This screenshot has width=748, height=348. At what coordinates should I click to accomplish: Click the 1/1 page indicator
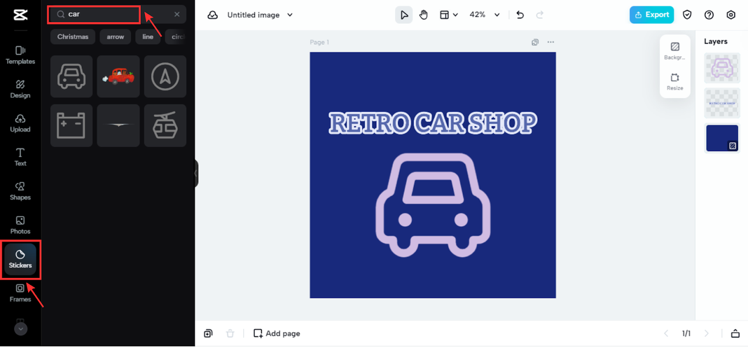click(687, 333)
